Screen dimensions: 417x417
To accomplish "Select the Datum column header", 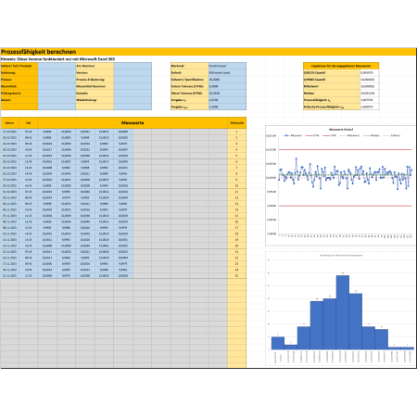I will (x=10, y=122).
